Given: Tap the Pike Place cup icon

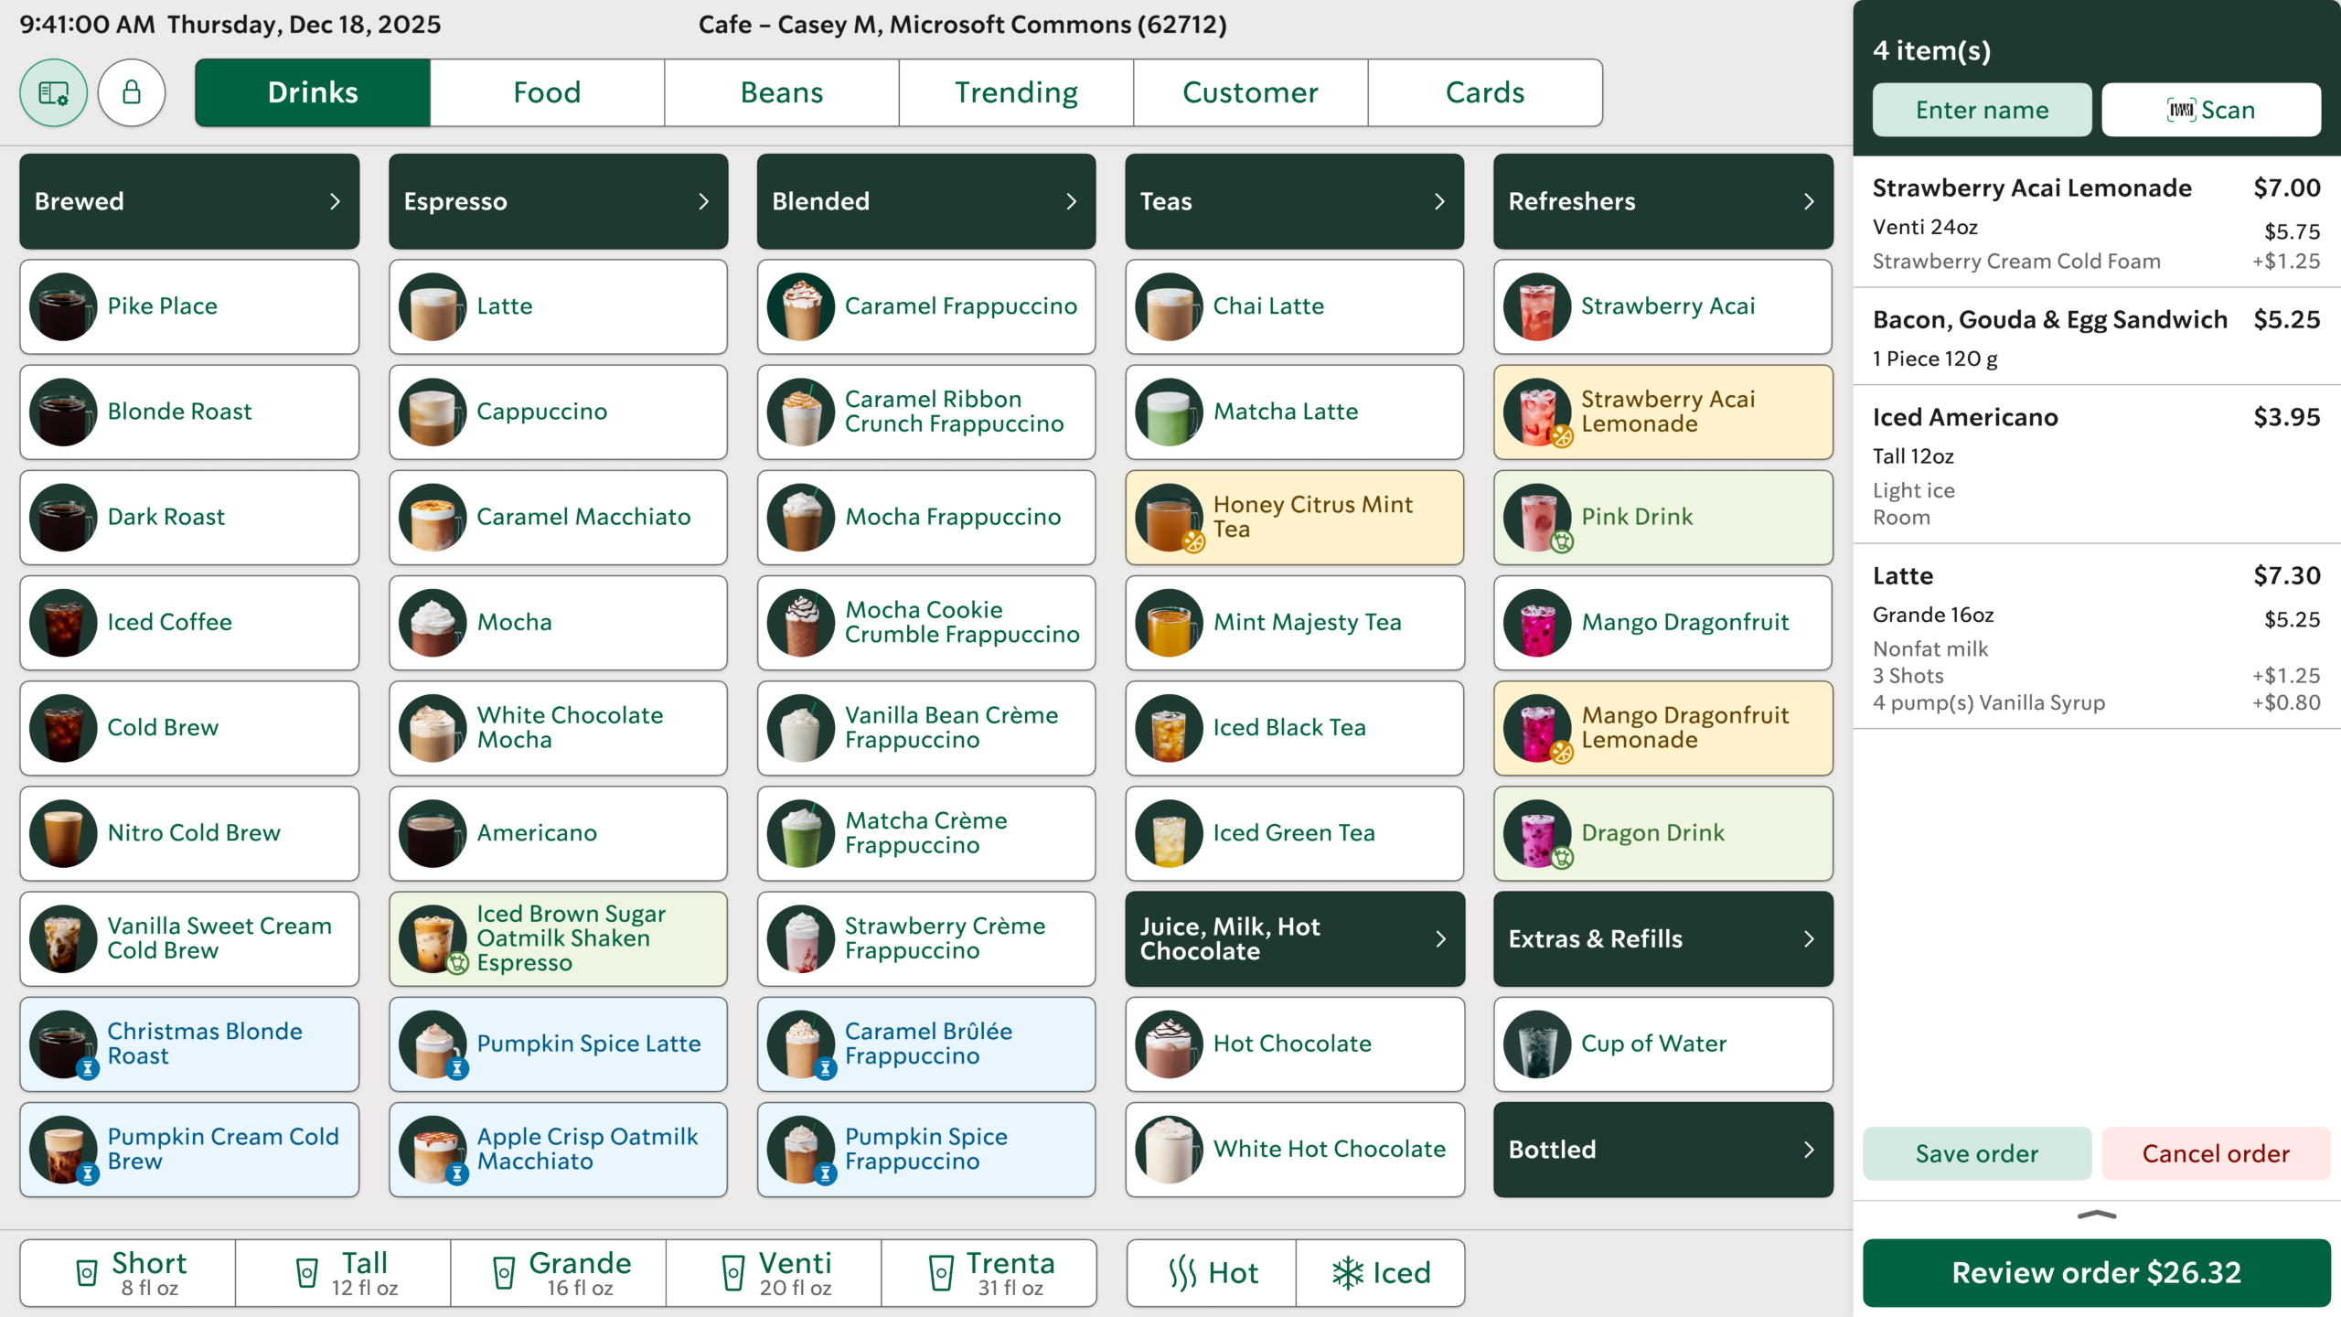Looking at the screenshot, I should point(63,306).
